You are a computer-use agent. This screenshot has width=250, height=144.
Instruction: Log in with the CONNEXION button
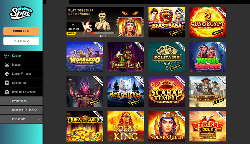pos(21,31)
